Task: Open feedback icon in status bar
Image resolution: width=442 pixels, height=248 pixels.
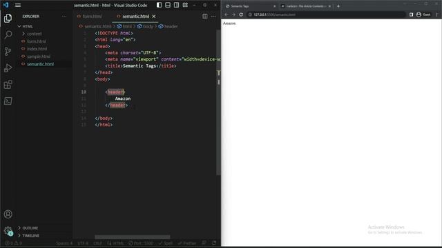Action: 204,243
